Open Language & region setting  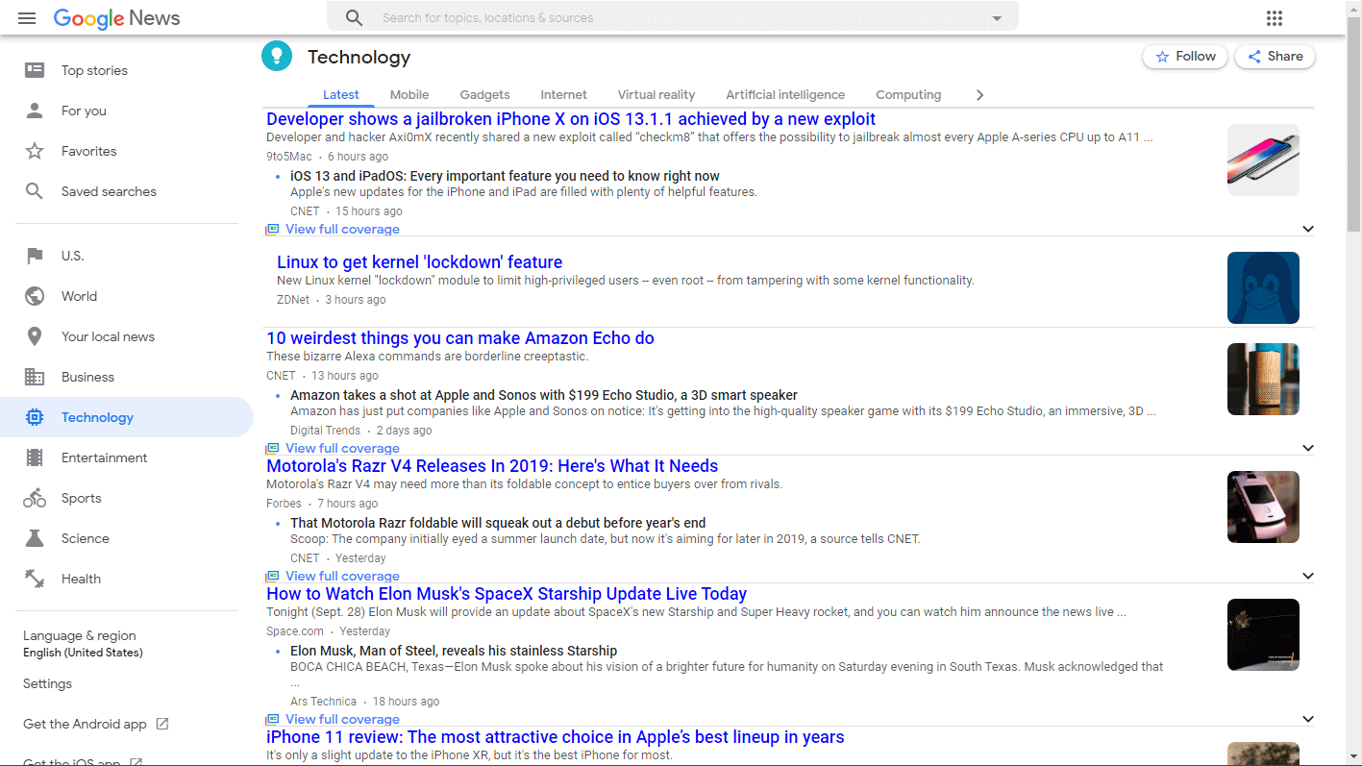pyautogui.click(x=83, y=643)
